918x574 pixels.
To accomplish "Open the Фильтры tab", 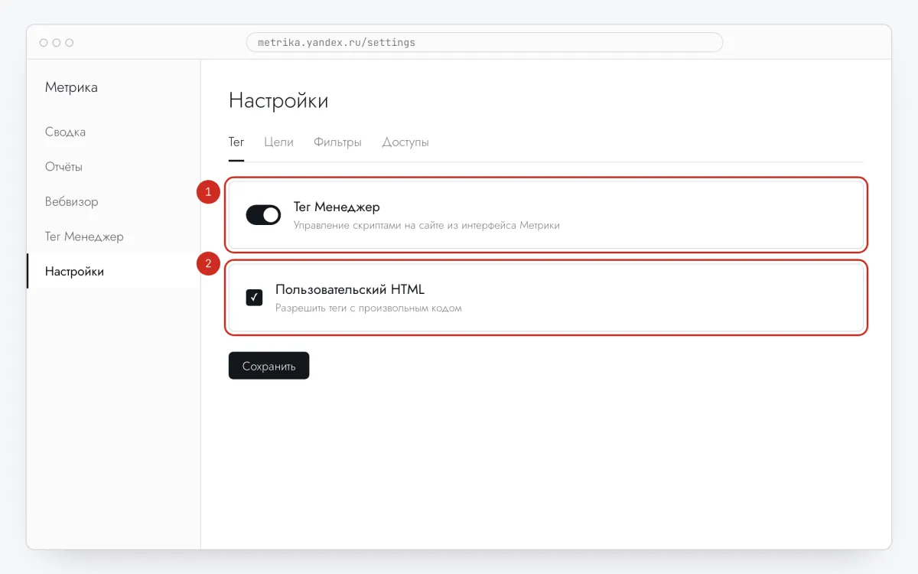I will (x=337, y=142).
